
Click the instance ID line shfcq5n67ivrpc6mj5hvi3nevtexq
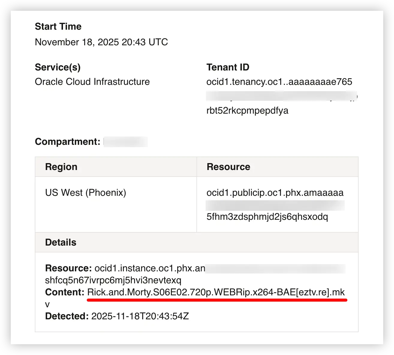(113, 280)
